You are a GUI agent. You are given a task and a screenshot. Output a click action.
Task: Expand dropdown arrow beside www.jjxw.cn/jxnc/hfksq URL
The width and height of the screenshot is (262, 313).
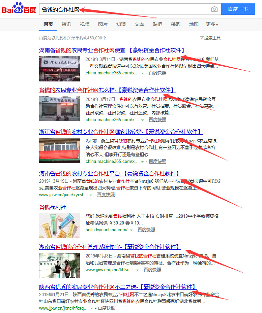click(91, 308)
